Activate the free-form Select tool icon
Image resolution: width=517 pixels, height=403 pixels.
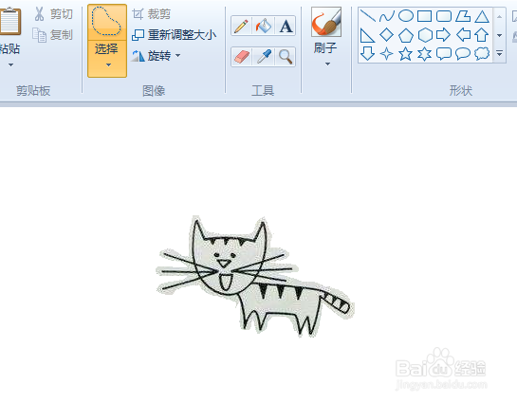(107, 22)
